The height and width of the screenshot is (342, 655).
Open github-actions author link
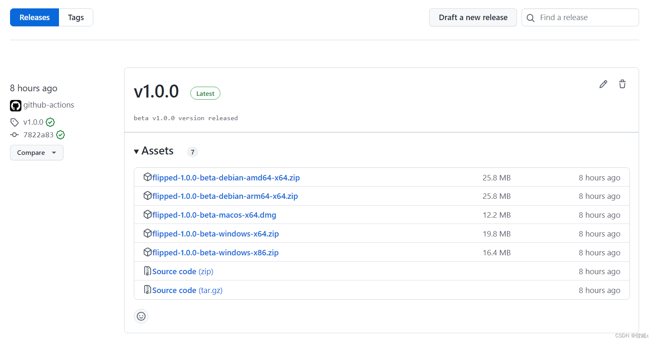point(49,105)
